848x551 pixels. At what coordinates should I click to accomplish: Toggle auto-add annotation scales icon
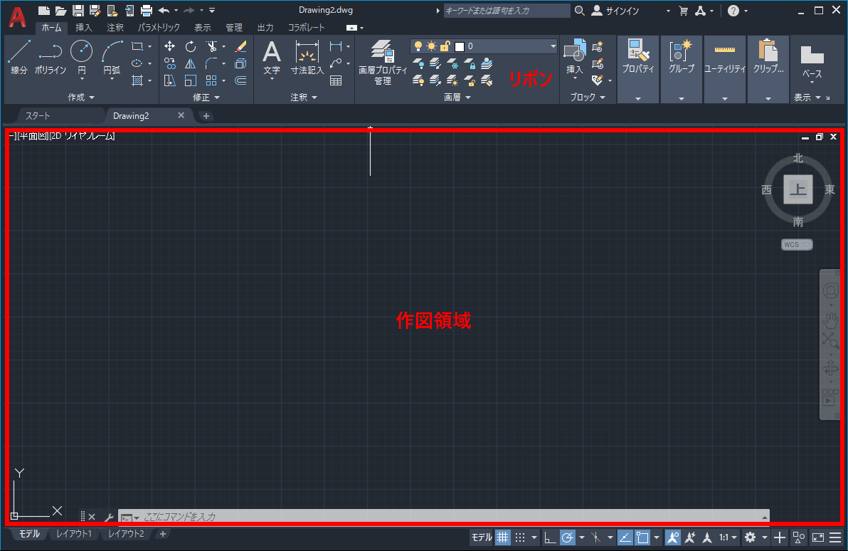click(690, 537)
